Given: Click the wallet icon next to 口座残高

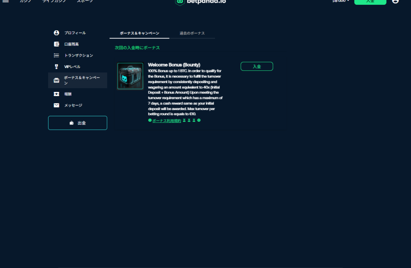Looking at the screenshot, I should pos(56,44).
